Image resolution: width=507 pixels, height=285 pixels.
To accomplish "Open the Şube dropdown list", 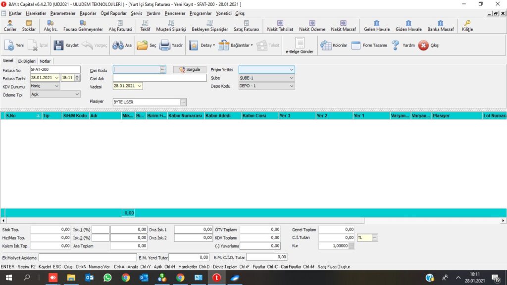I will [x=291, y=78].
